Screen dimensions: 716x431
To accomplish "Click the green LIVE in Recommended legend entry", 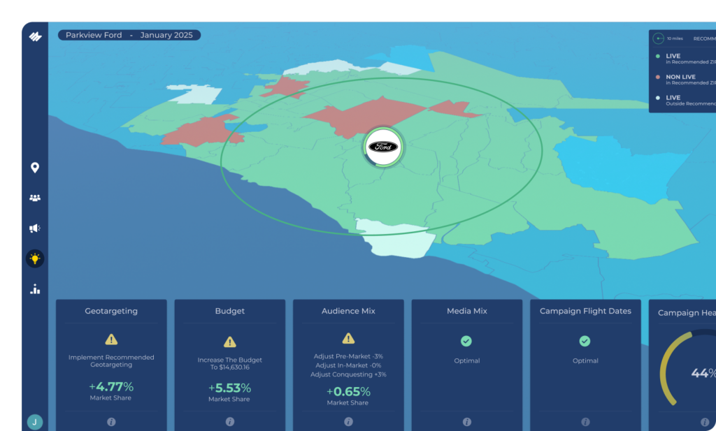I will tap(686, 59).
